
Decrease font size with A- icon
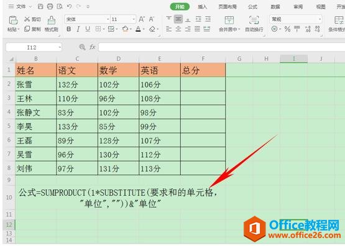tap(152, 19)
